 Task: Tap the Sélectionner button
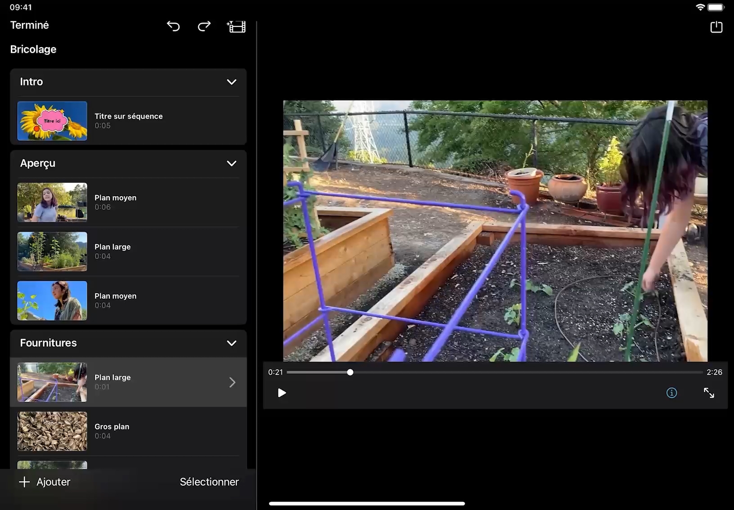click(x=209, y=482)
